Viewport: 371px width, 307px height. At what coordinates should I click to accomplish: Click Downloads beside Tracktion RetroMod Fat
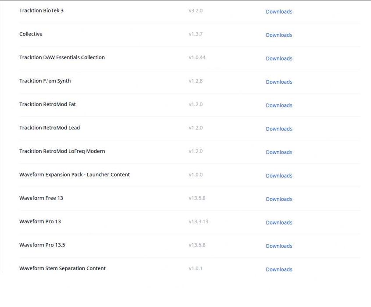click(279, 105)
